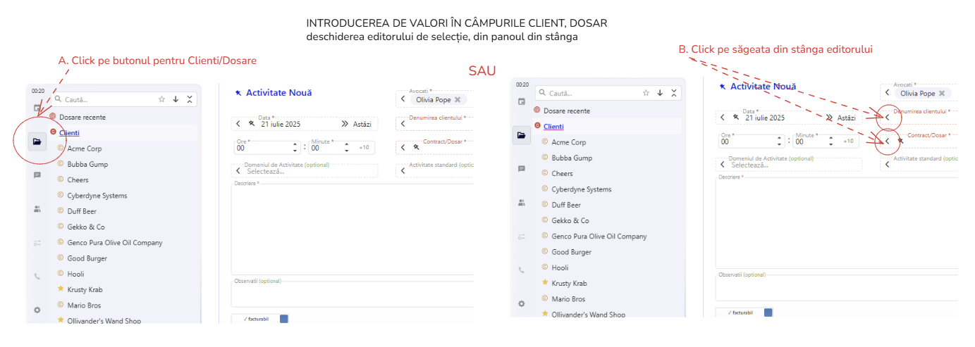Click the favorites star in left screenshot search bar
The image size is (975, 347).
pyautogui.click(x=161, y=99)
